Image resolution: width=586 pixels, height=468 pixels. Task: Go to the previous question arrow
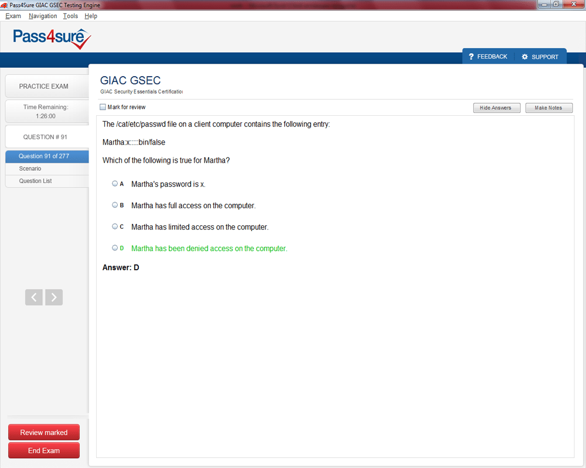coord(33,297)
